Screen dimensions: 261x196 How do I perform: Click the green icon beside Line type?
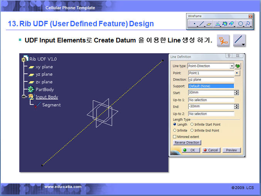[237, 66]
